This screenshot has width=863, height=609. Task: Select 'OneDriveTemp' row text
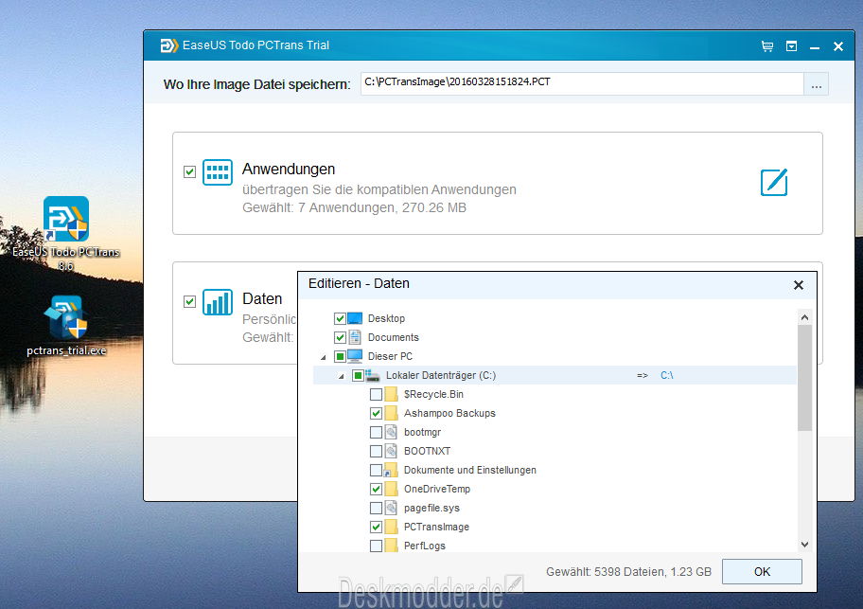437,489
